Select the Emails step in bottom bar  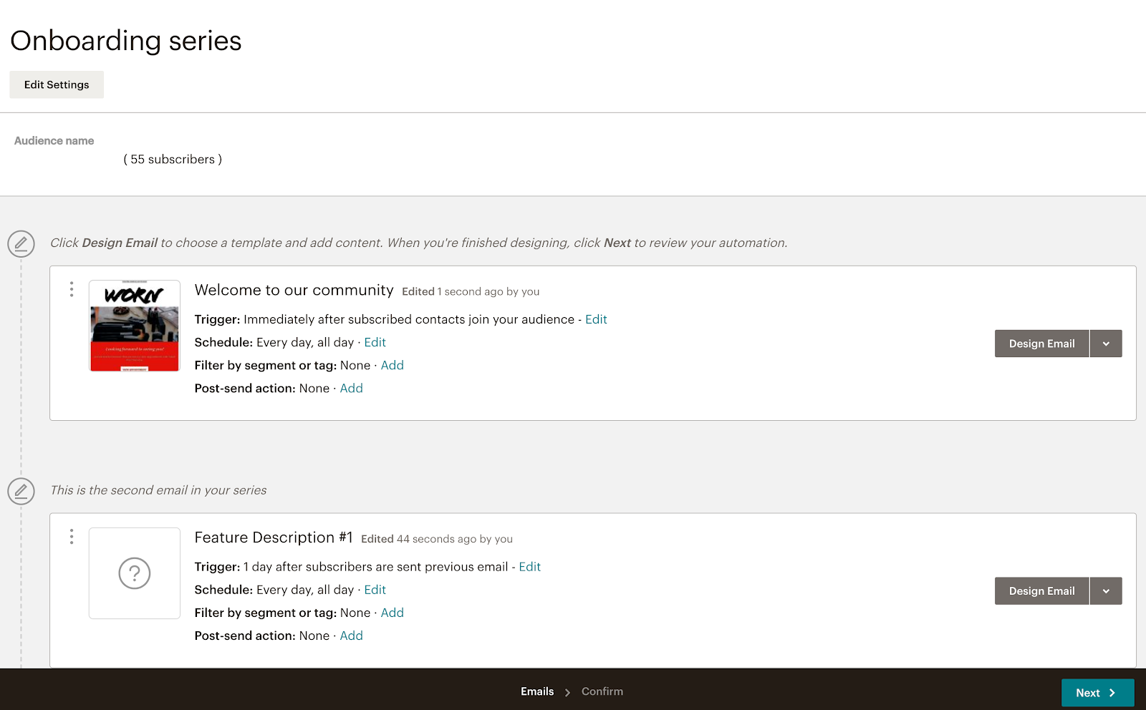pos(537,691)
